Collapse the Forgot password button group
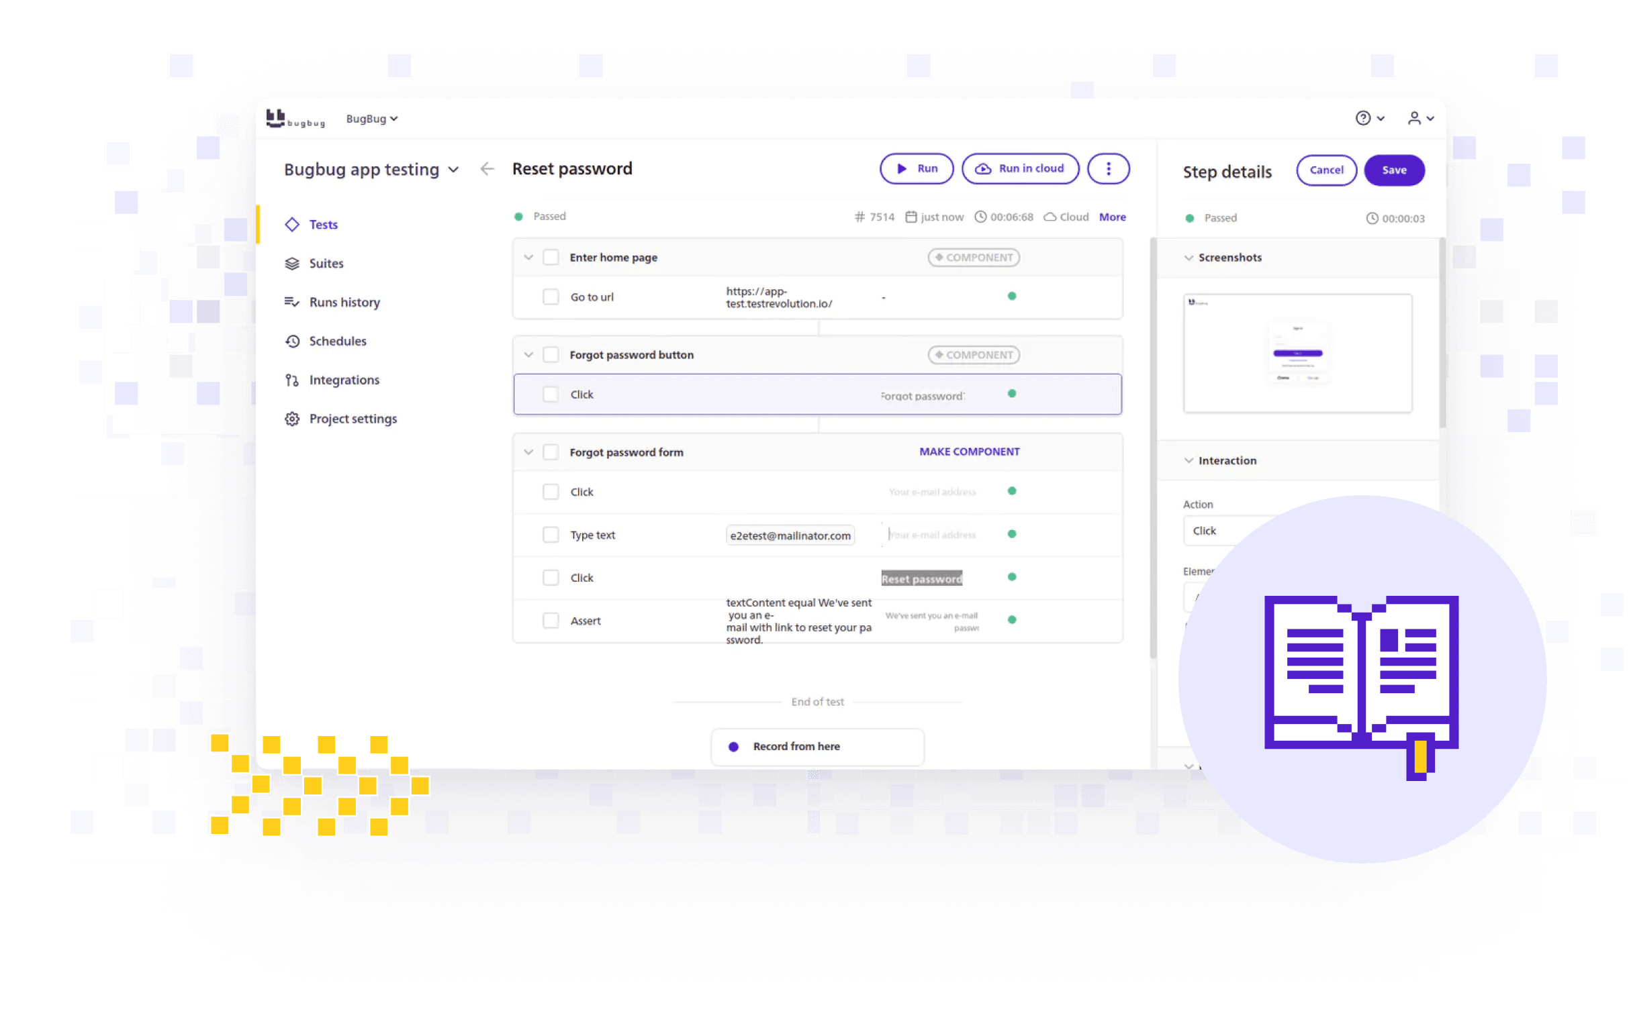Image resolution: width=1629 pixels, height=1036 pixels. (528, 355)
